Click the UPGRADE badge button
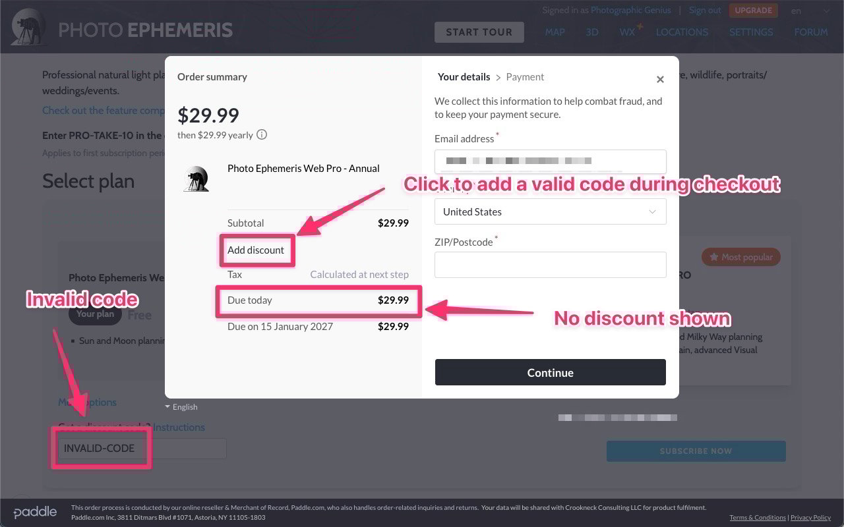Image resolution: width=844 pixels, height=527 pixels. click(x=754, y=11)
